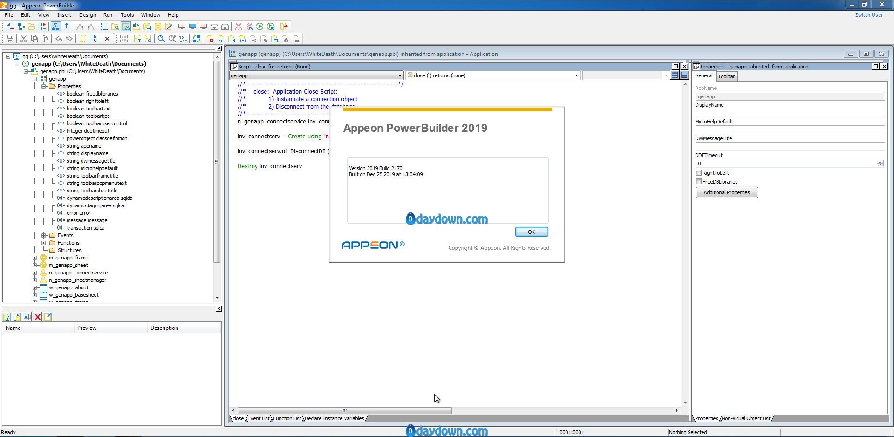894x437 pixels.
Task: Enable the FreeDBLibraries checkbox
Action: 698,182
